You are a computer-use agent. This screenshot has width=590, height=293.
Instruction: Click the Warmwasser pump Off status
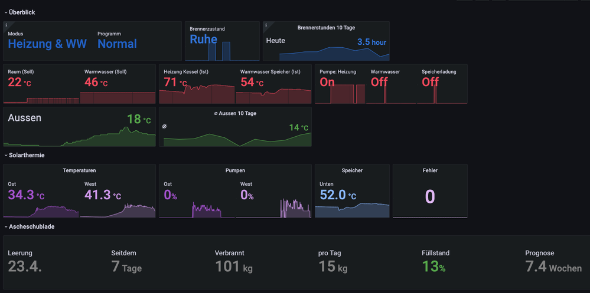click(x=379, y=83)
